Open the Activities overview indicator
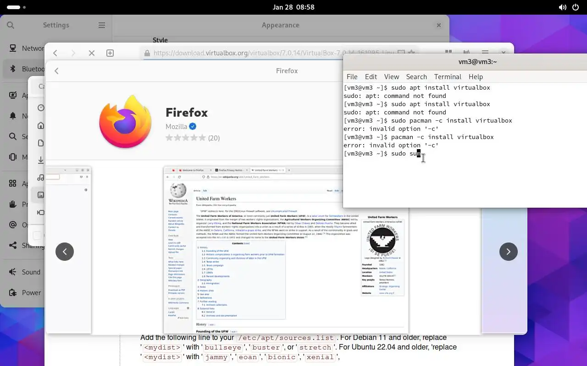This screenshot has width=587, height=366. click(x=17, y=7)
